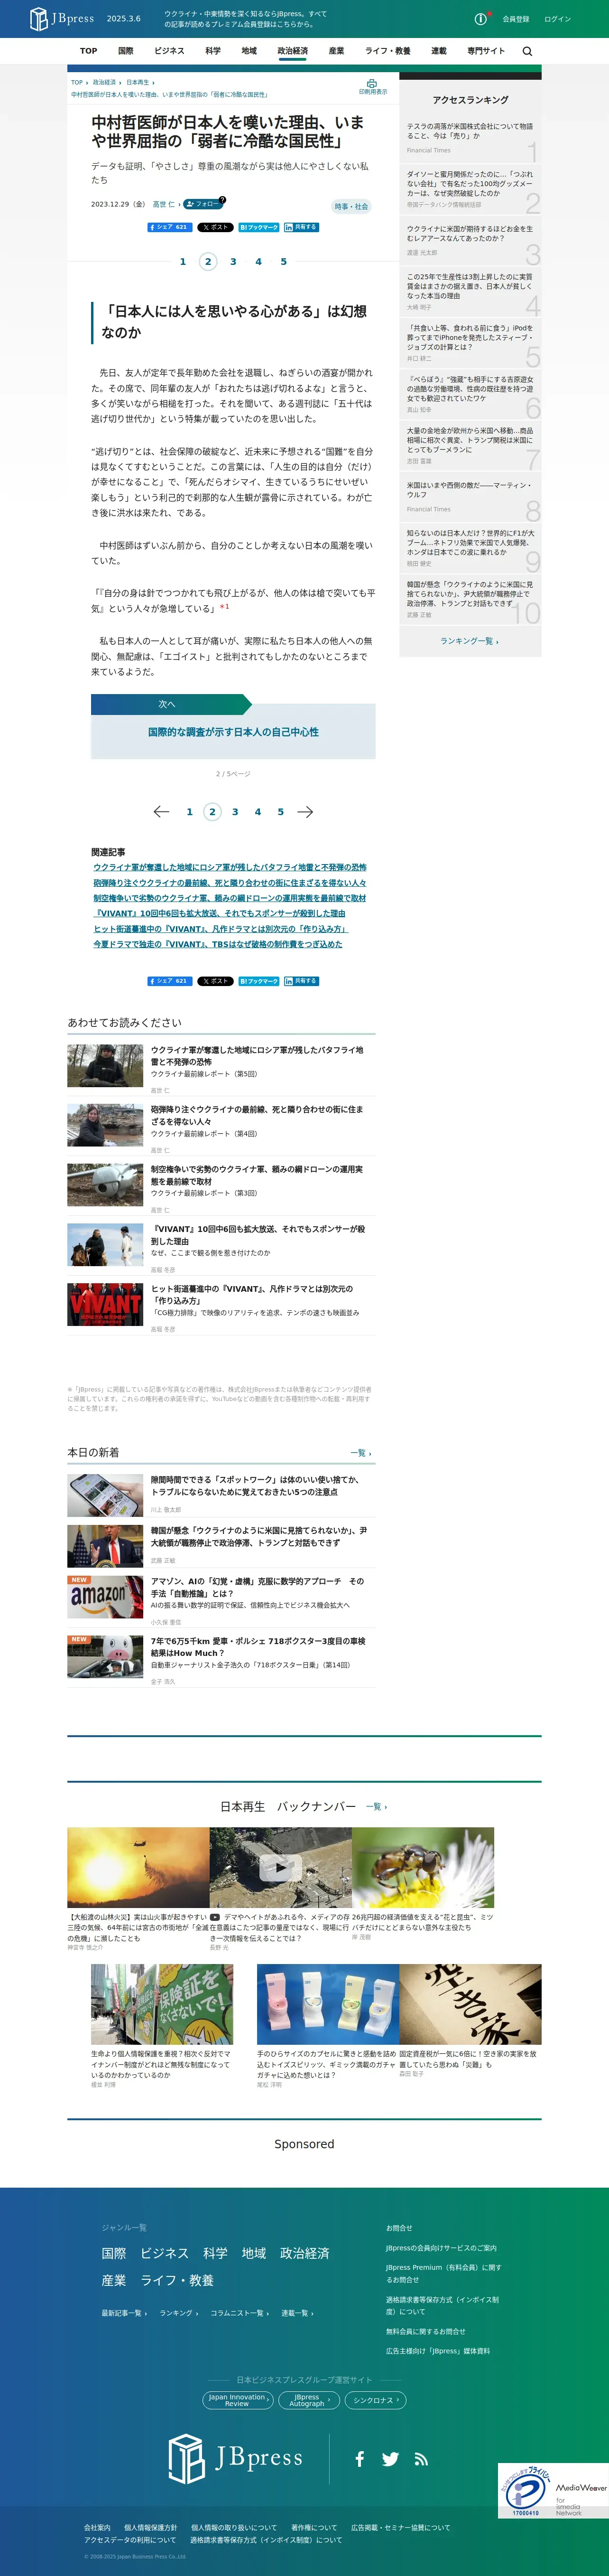Click the follow author フォロー button

pos(203,204)
